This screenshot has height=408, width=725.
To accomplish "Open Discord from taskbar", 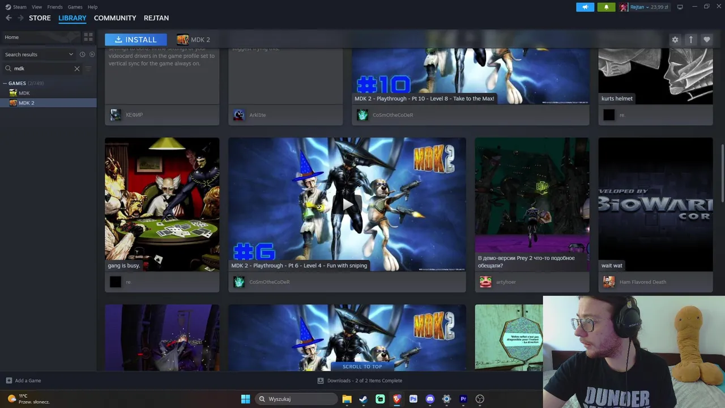I will (430, 399).
